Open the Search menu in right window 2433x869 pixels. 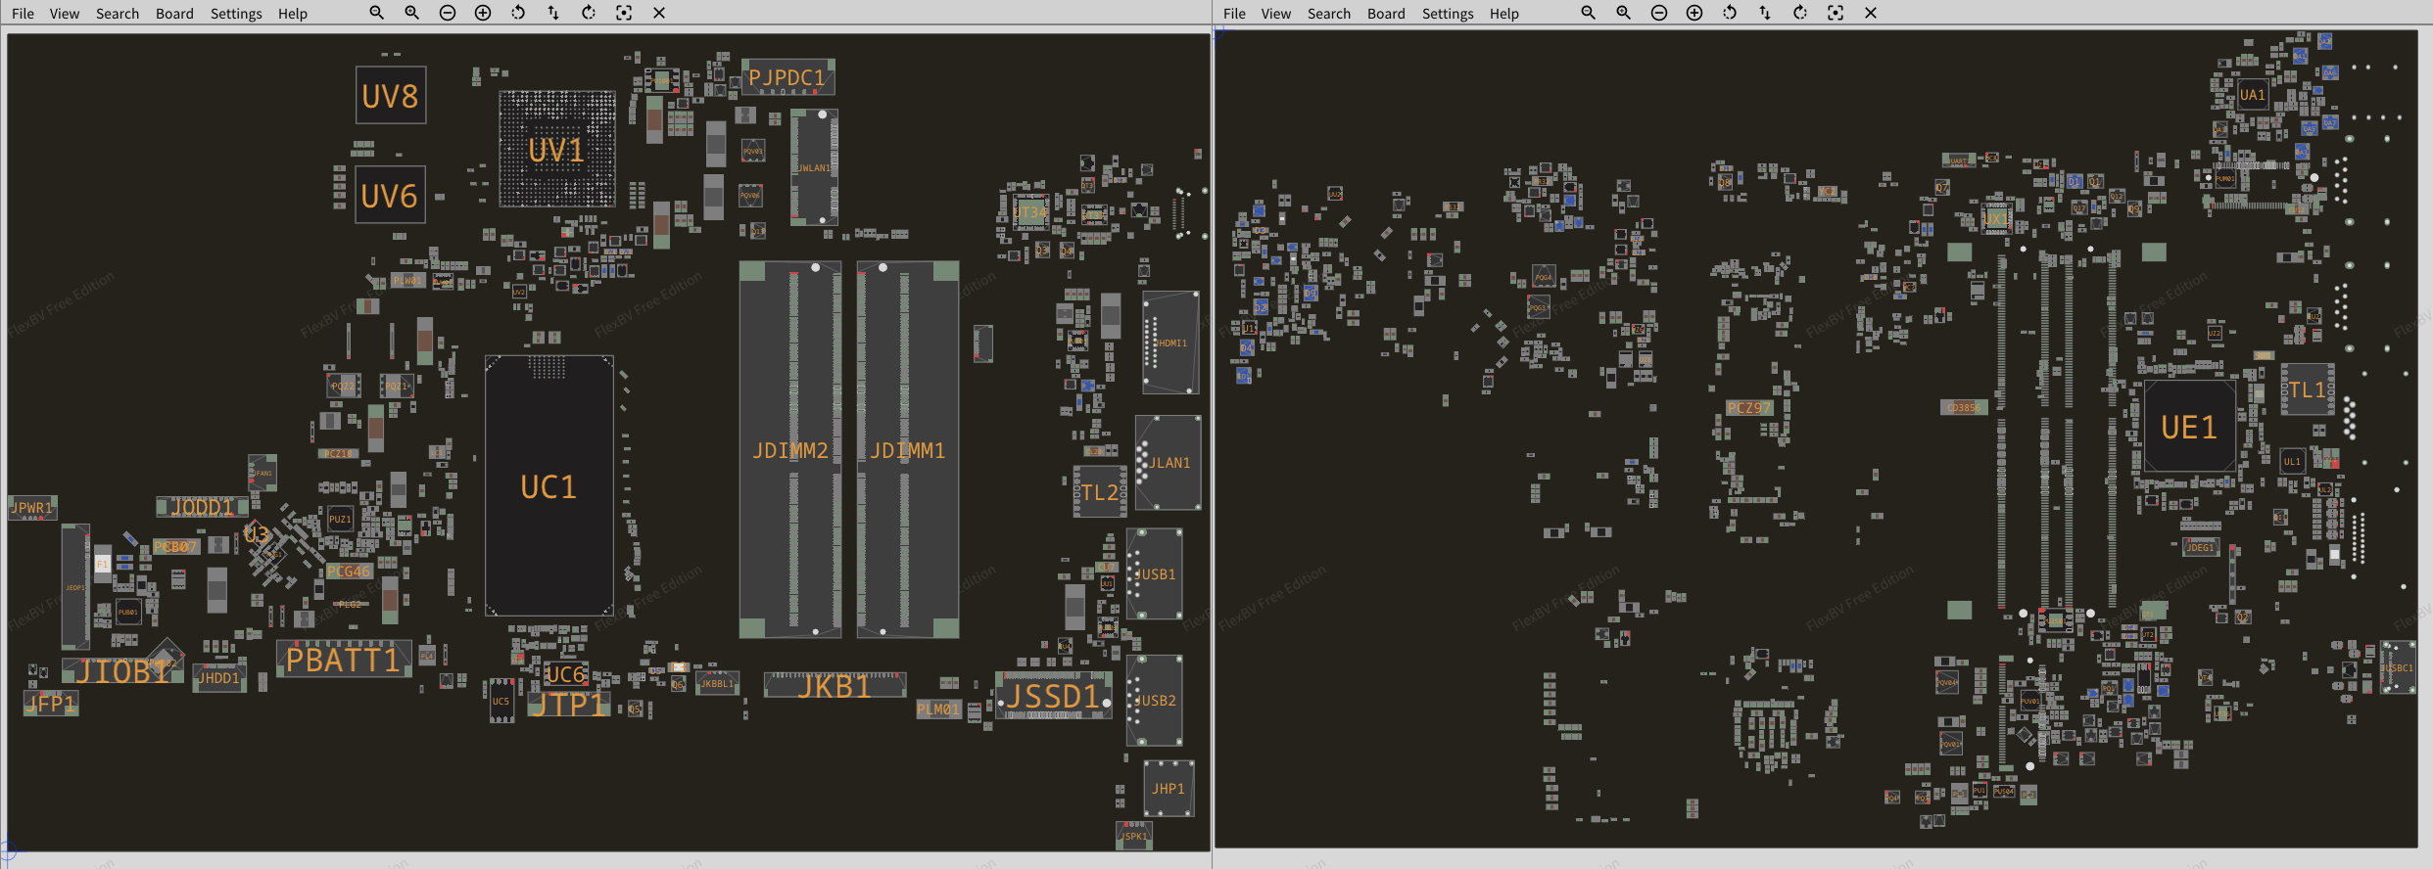point(1328,14)
